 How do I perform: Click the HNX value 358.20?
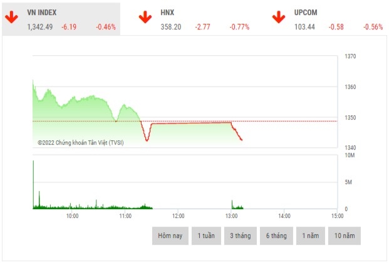pos(170,27)
